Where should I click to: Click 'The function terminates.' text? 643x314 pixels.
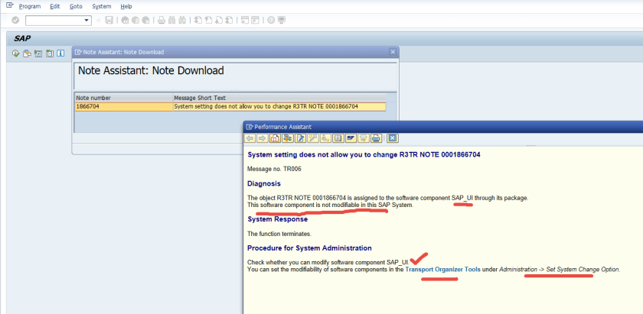tap(279, 234)
